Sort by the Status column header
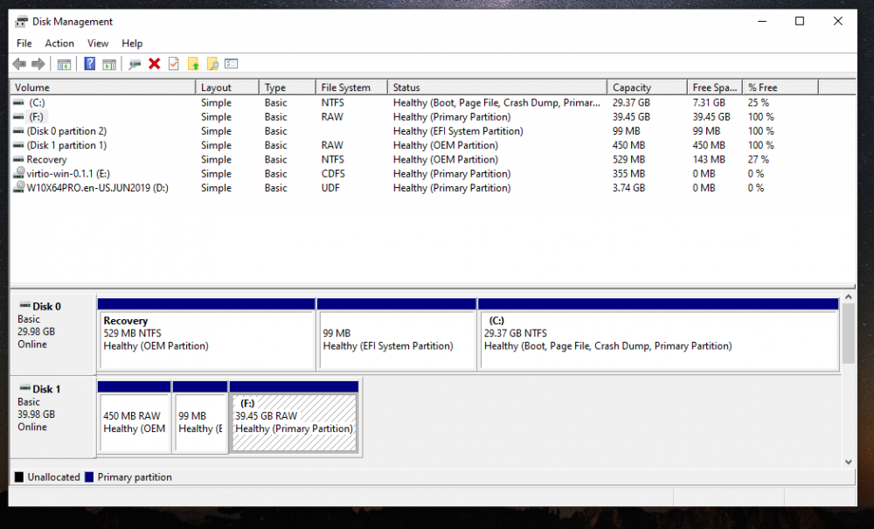 [497, 87]
